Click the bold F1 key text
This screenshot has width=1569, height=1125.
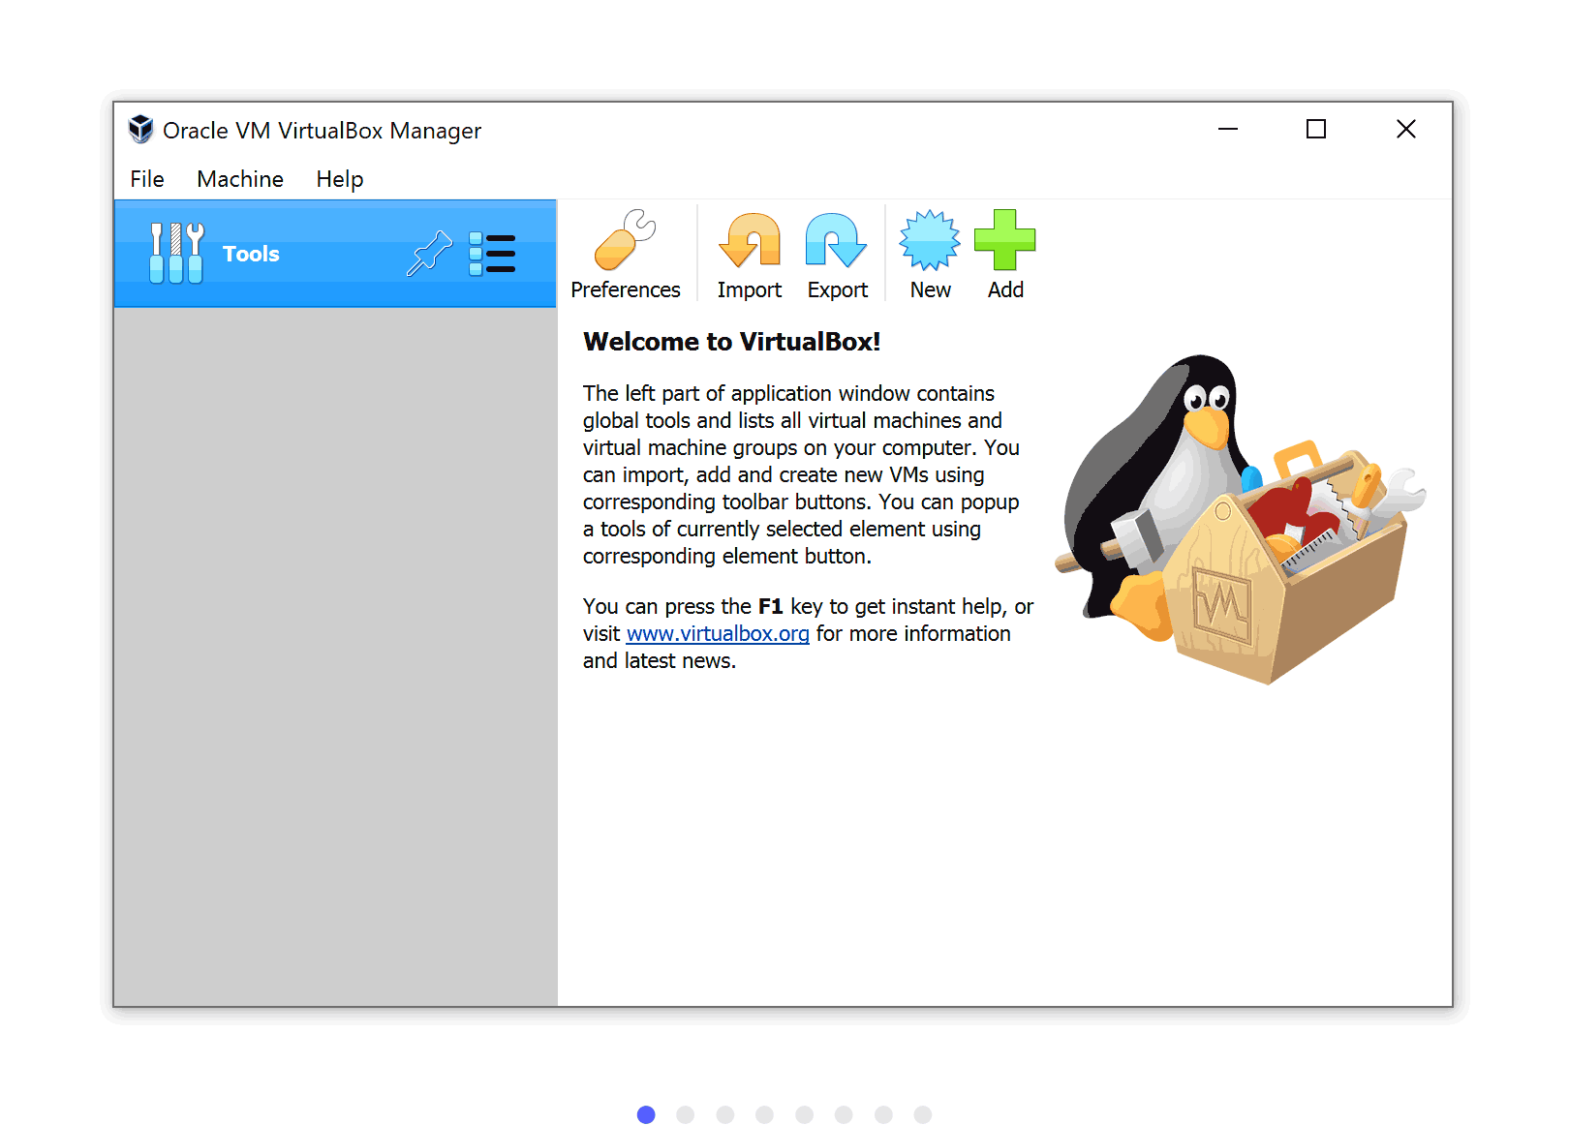(770, 606)
